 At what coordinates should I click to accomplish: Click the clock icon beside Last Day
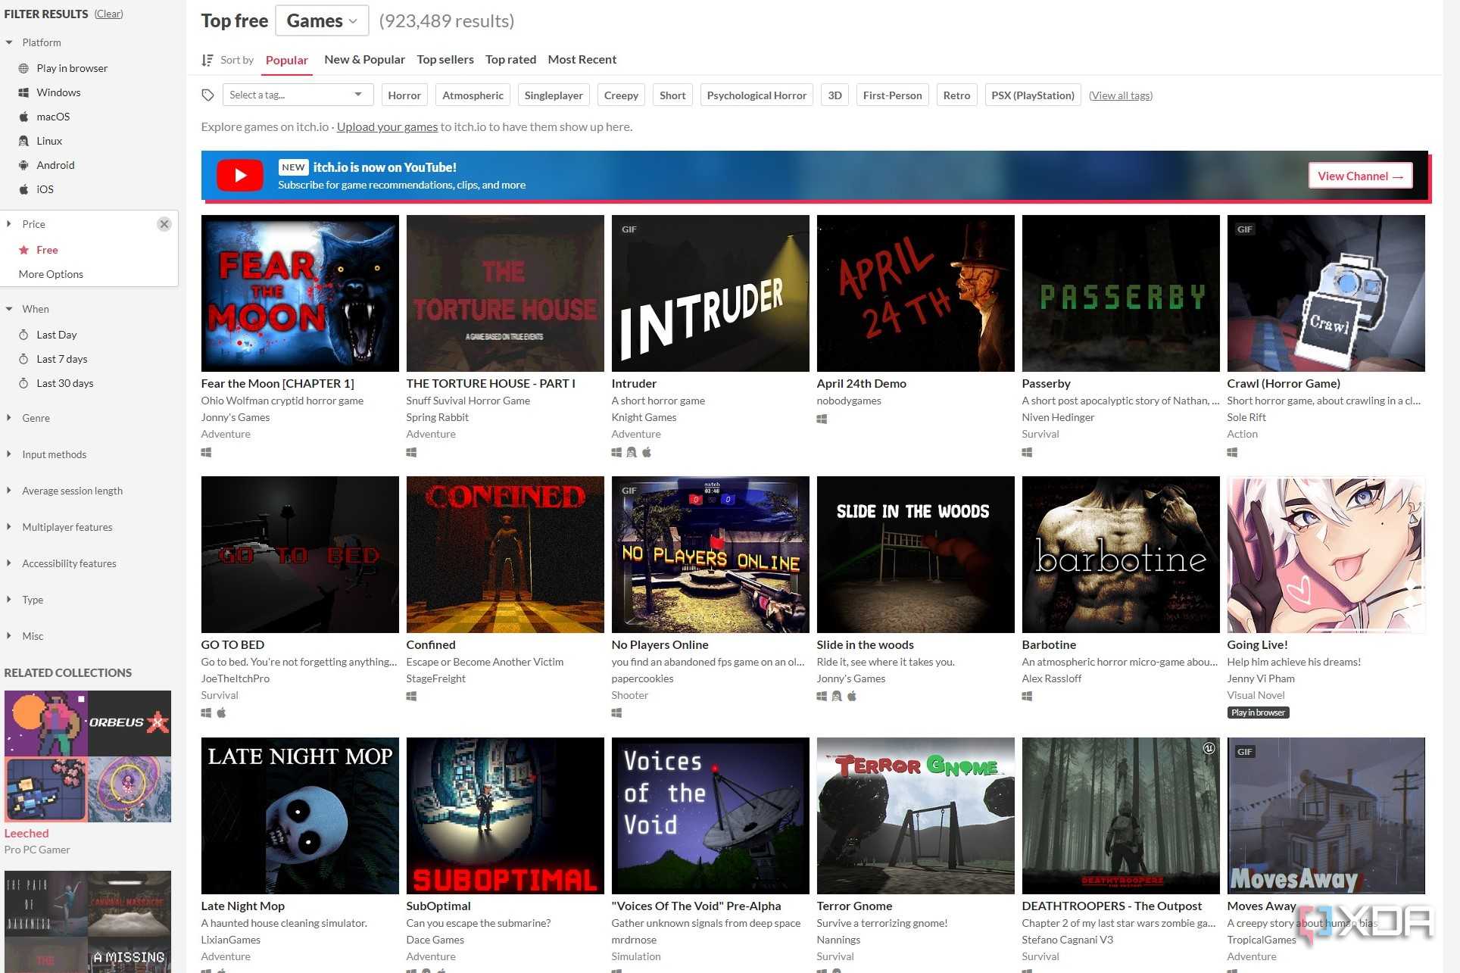(23, 335)
